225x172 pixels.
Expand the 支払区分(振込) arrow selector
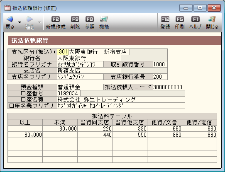coord(55,52)
